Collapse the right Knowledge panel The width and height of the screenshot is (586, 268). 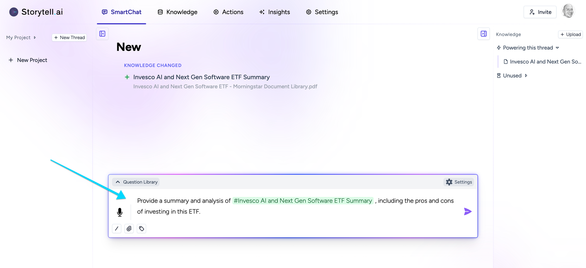click(x=484, y=34)
